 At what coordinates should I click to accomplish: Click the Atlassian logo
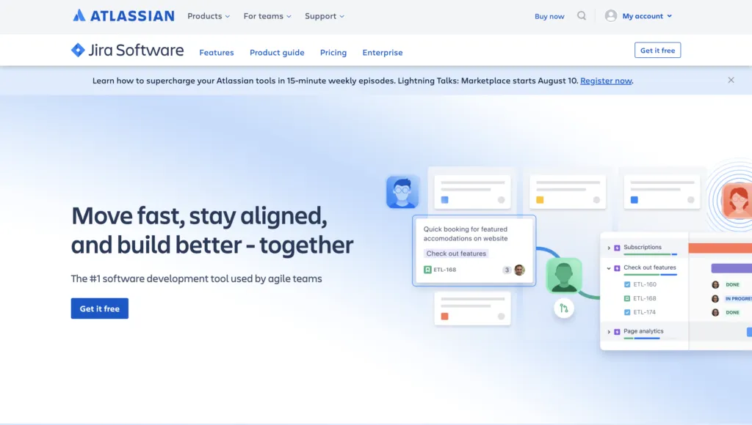123,15
